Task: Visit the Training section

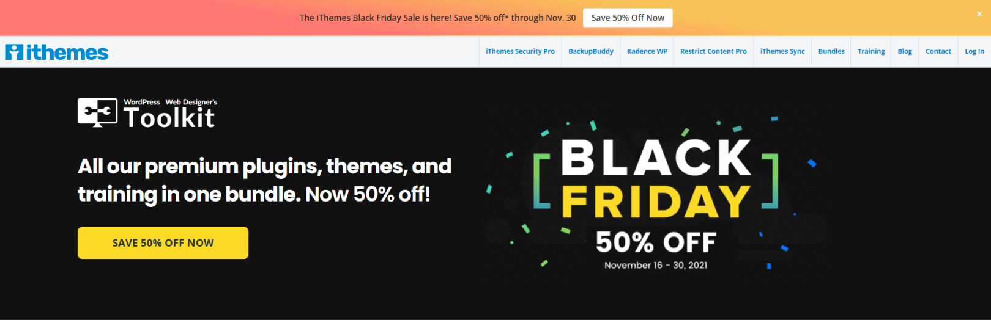Action: (x=871, y=51)
